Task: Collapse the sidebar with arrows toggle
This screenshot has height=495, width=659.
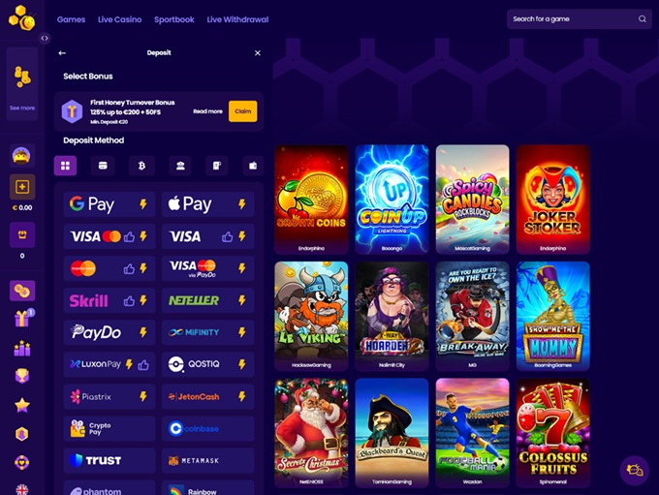Action: tap(45, 38)
